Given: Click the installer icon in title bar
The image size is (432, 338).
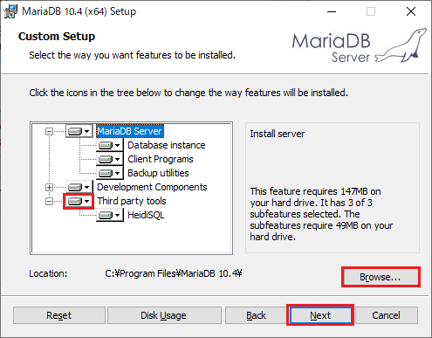Looking at the screenshot, I should click(x=10, y=11).
